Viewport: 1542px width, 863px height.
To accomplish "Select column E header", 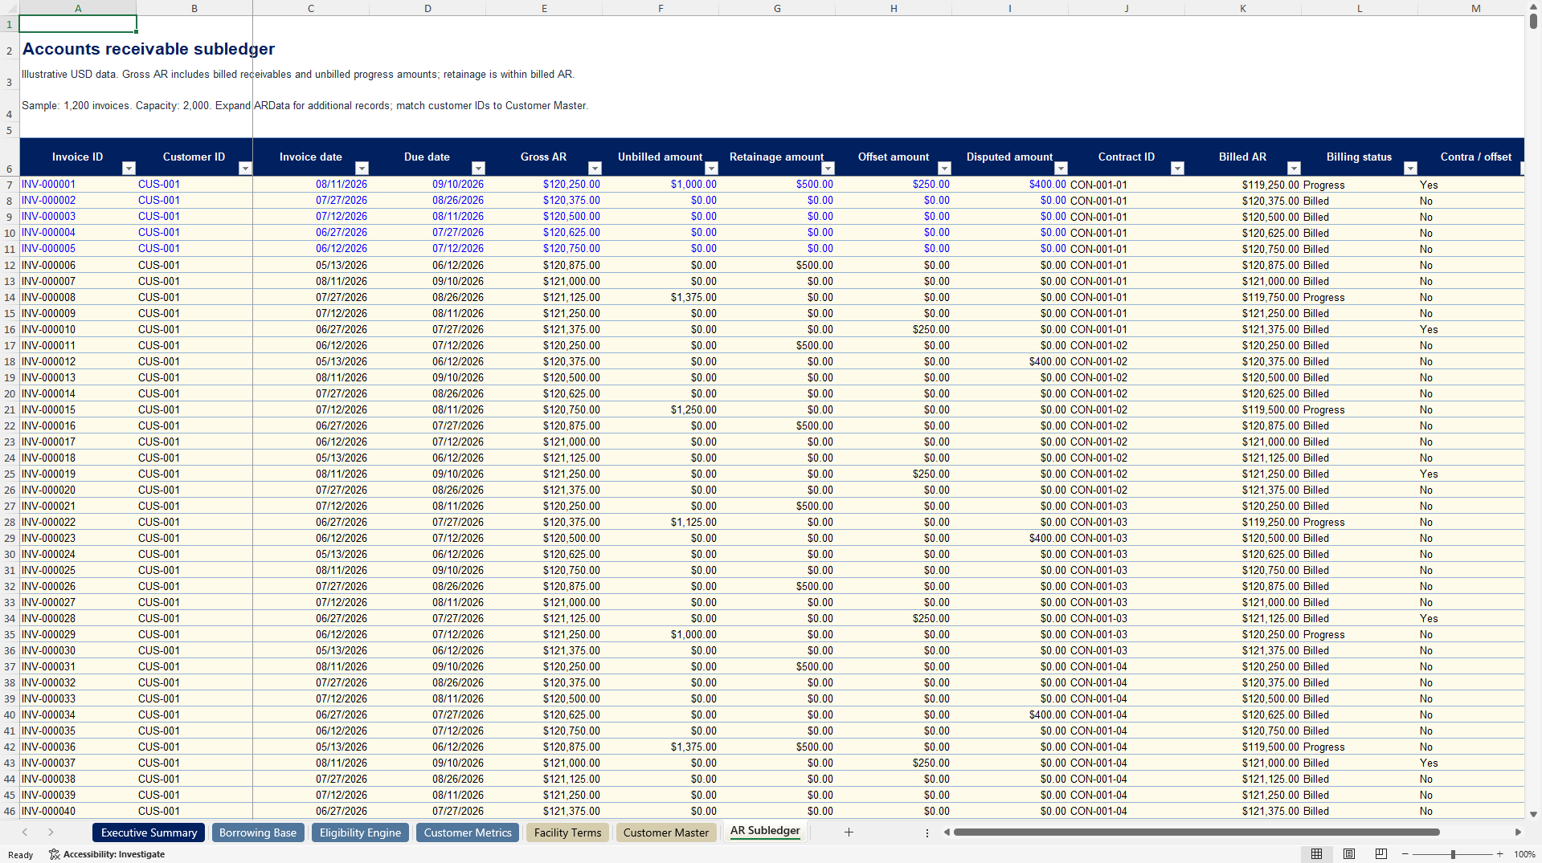I will (544, 8).
